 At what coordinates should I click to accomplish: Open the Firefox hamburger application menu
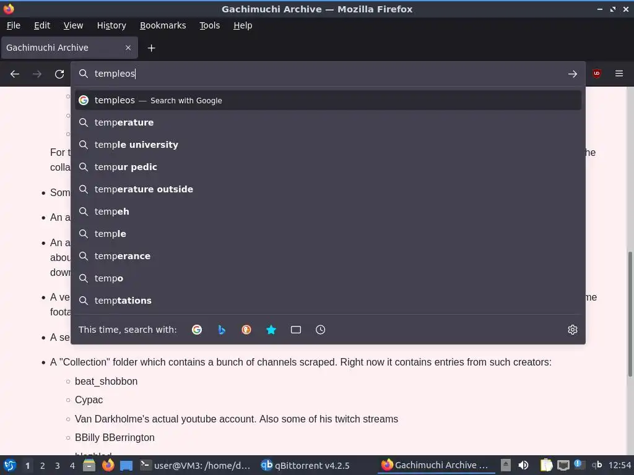(619, 74)
